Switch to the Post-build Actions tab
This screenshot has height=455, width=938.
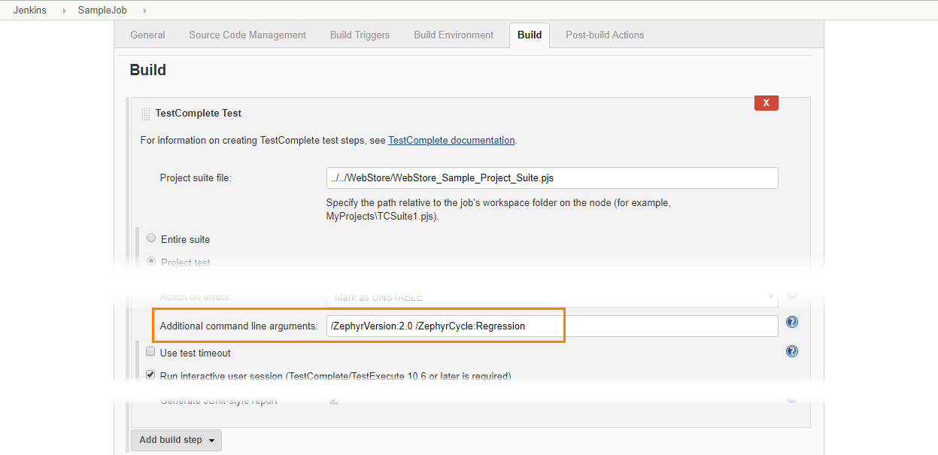[x=606, y=35]
